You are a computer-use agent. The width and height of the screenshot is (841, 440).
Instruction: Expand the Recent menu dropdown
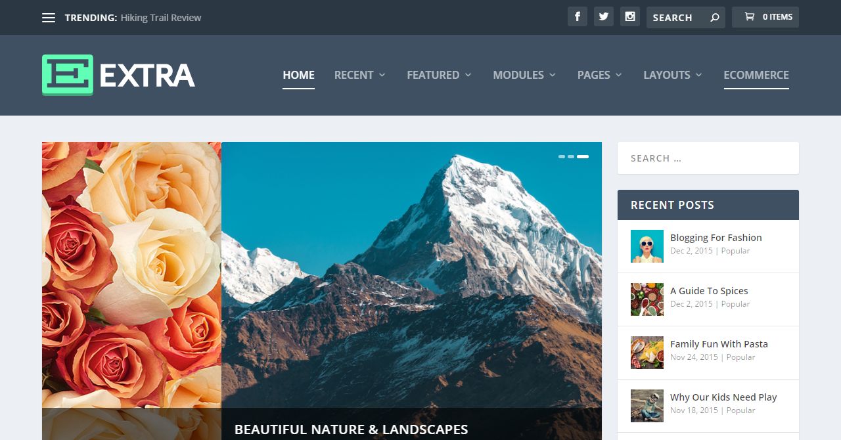[359, 75]
